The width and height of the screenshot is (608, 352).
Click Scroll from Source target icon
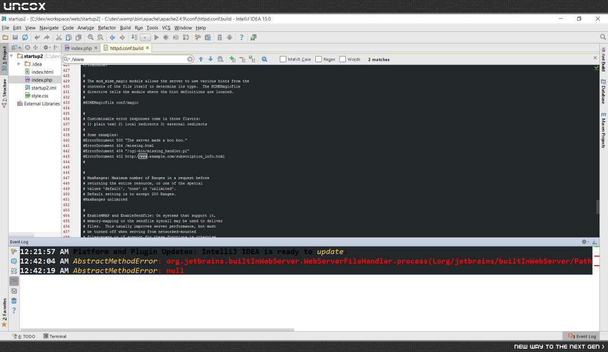(28, 48)
